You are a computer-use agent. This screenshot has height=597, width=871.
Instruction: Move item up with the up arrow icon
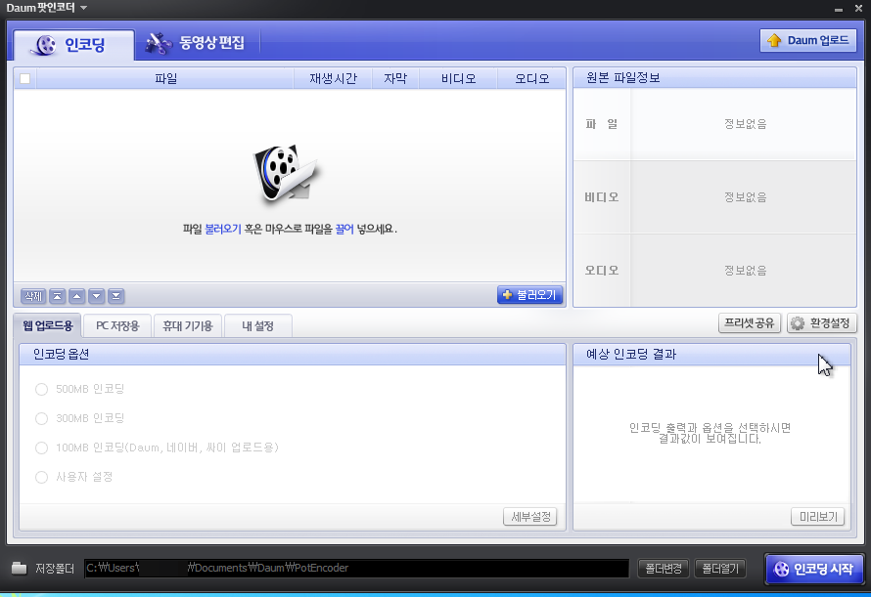pos(76,296)
